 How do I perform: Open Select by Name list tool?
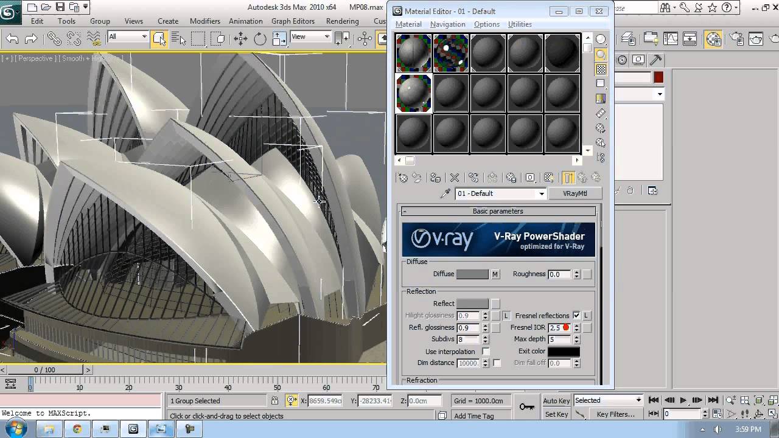coord(179,39)
